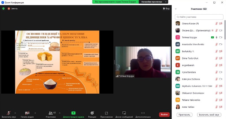Click the camera icon for Iryna Bandura
The image size is (226, 119).
click(x=221, y=72)
